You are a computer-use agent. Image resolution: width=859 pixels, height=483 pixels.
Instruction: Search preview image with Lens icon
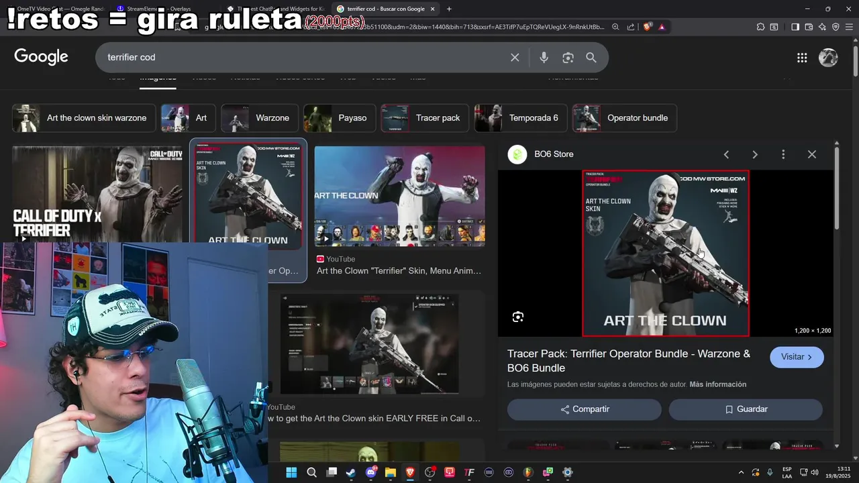[x=518, y=317]
